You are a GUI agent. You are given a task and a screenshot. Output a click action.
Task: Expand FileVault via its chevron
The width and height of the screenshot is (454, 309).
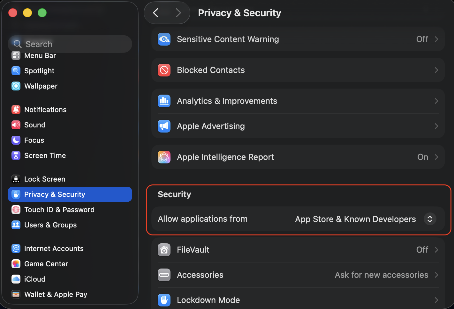click(436, 250)
